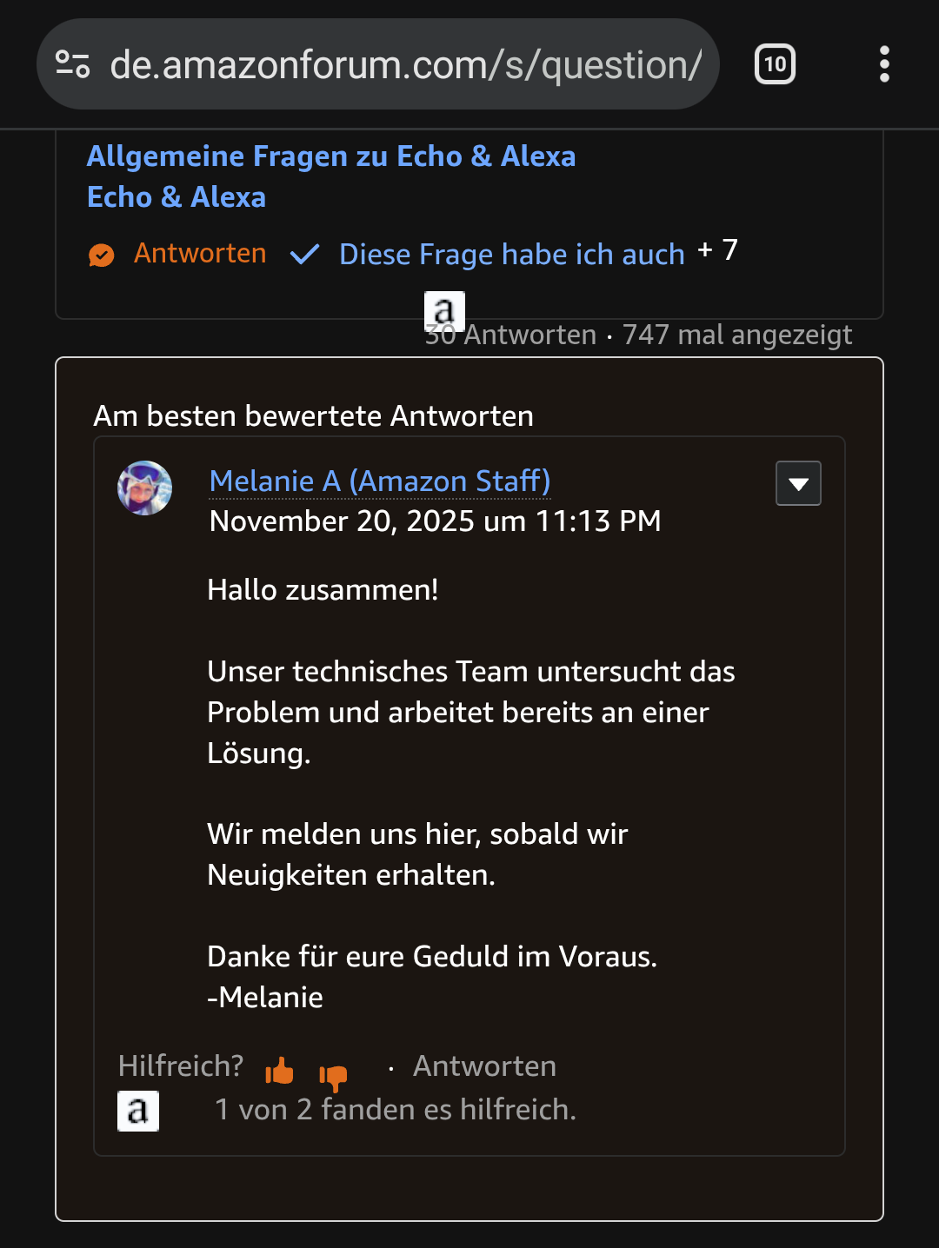Open the 'Echo & Alexa' category
939x1248 pixels.
click(x=176, y=197)
